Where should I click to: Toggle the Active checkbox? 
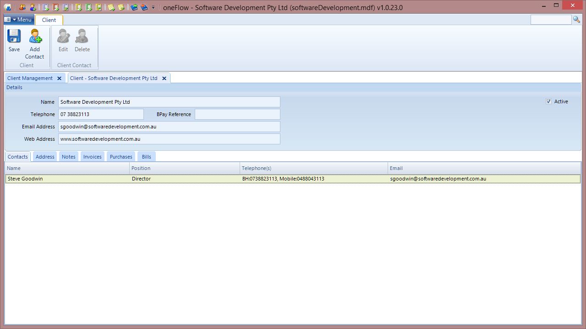[x=548, y=101]
